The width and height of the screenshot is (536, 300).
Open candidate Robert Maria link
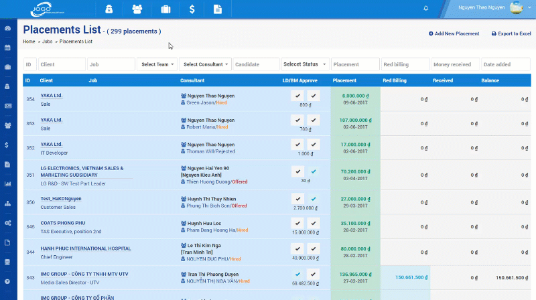point(201,127)
